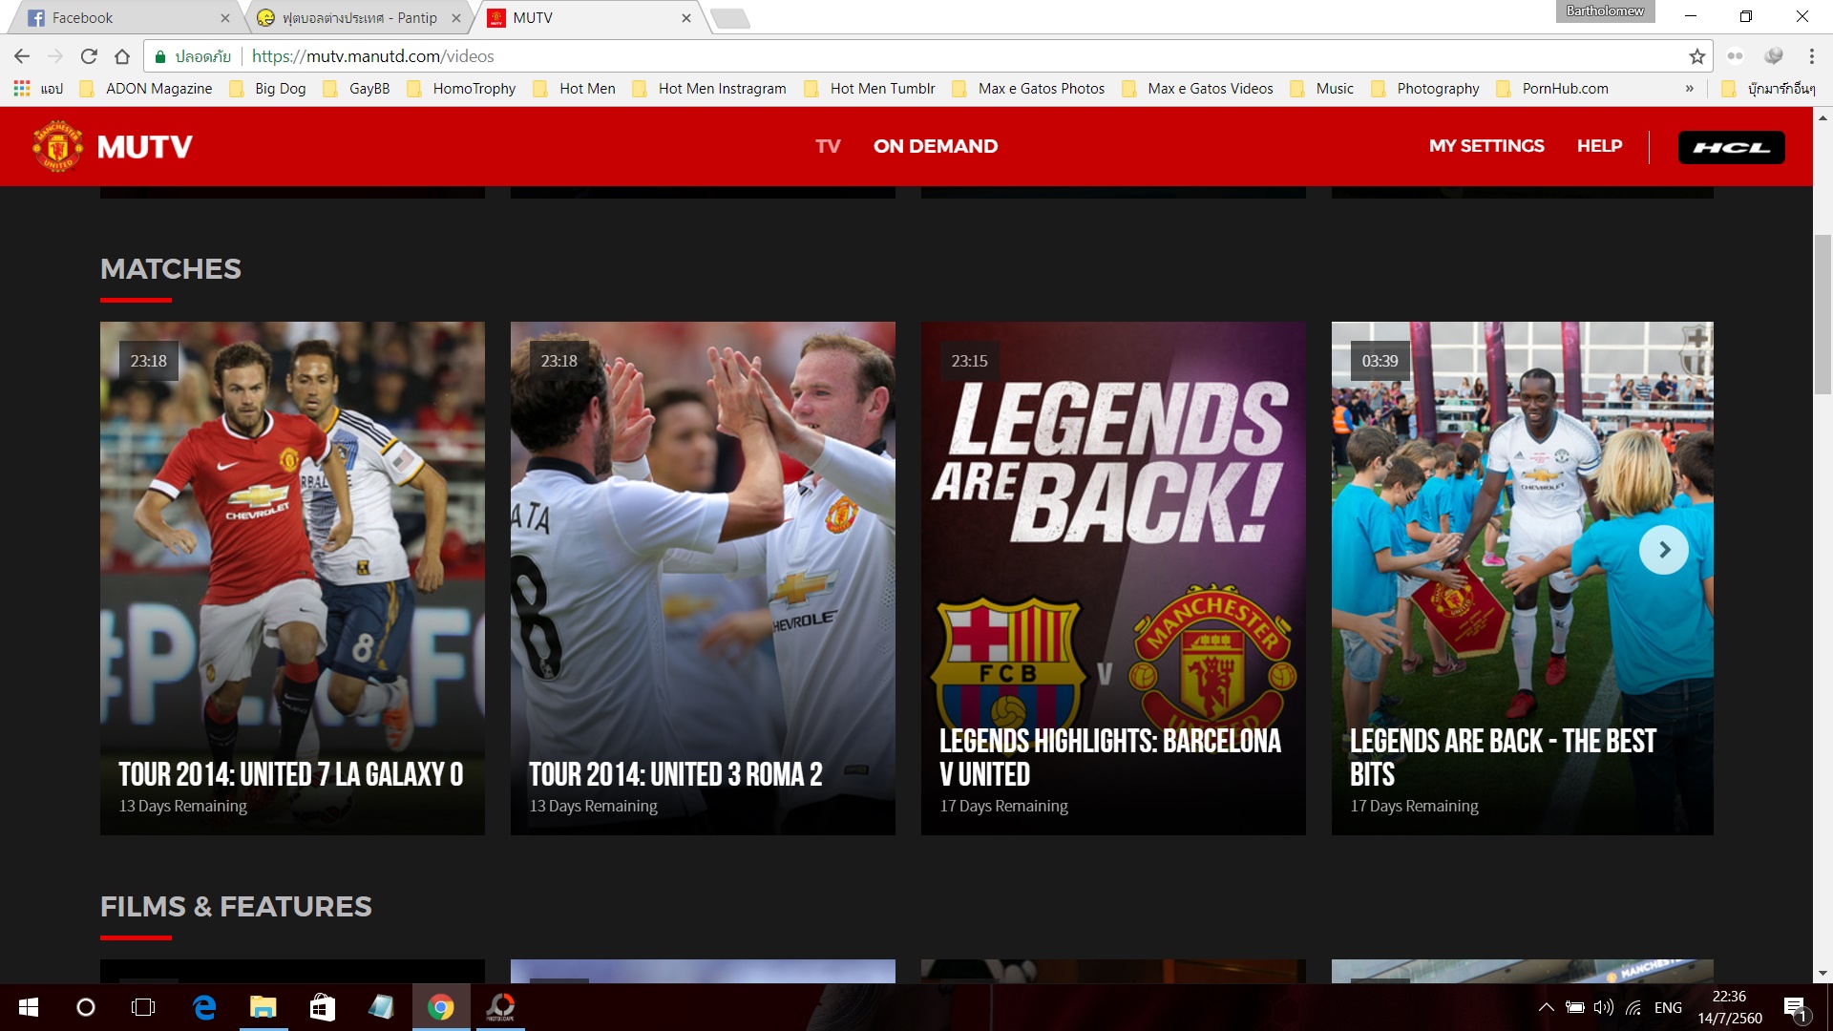This screenshot has height=1031, width=1833.
Task: Open the browser home page button
Action: (122, 56)
